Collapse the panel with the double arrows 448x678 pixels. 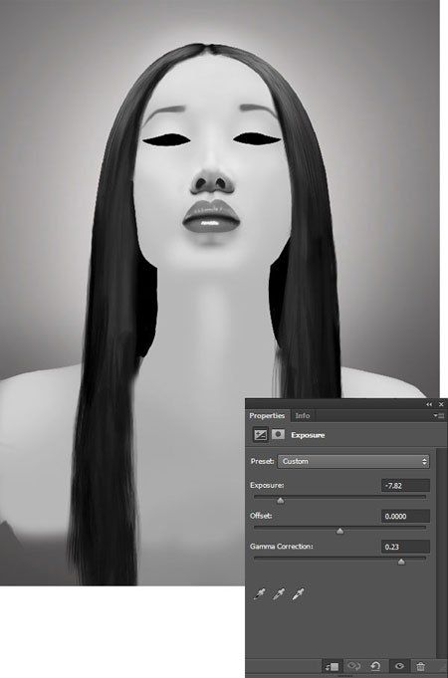[428, 404]
